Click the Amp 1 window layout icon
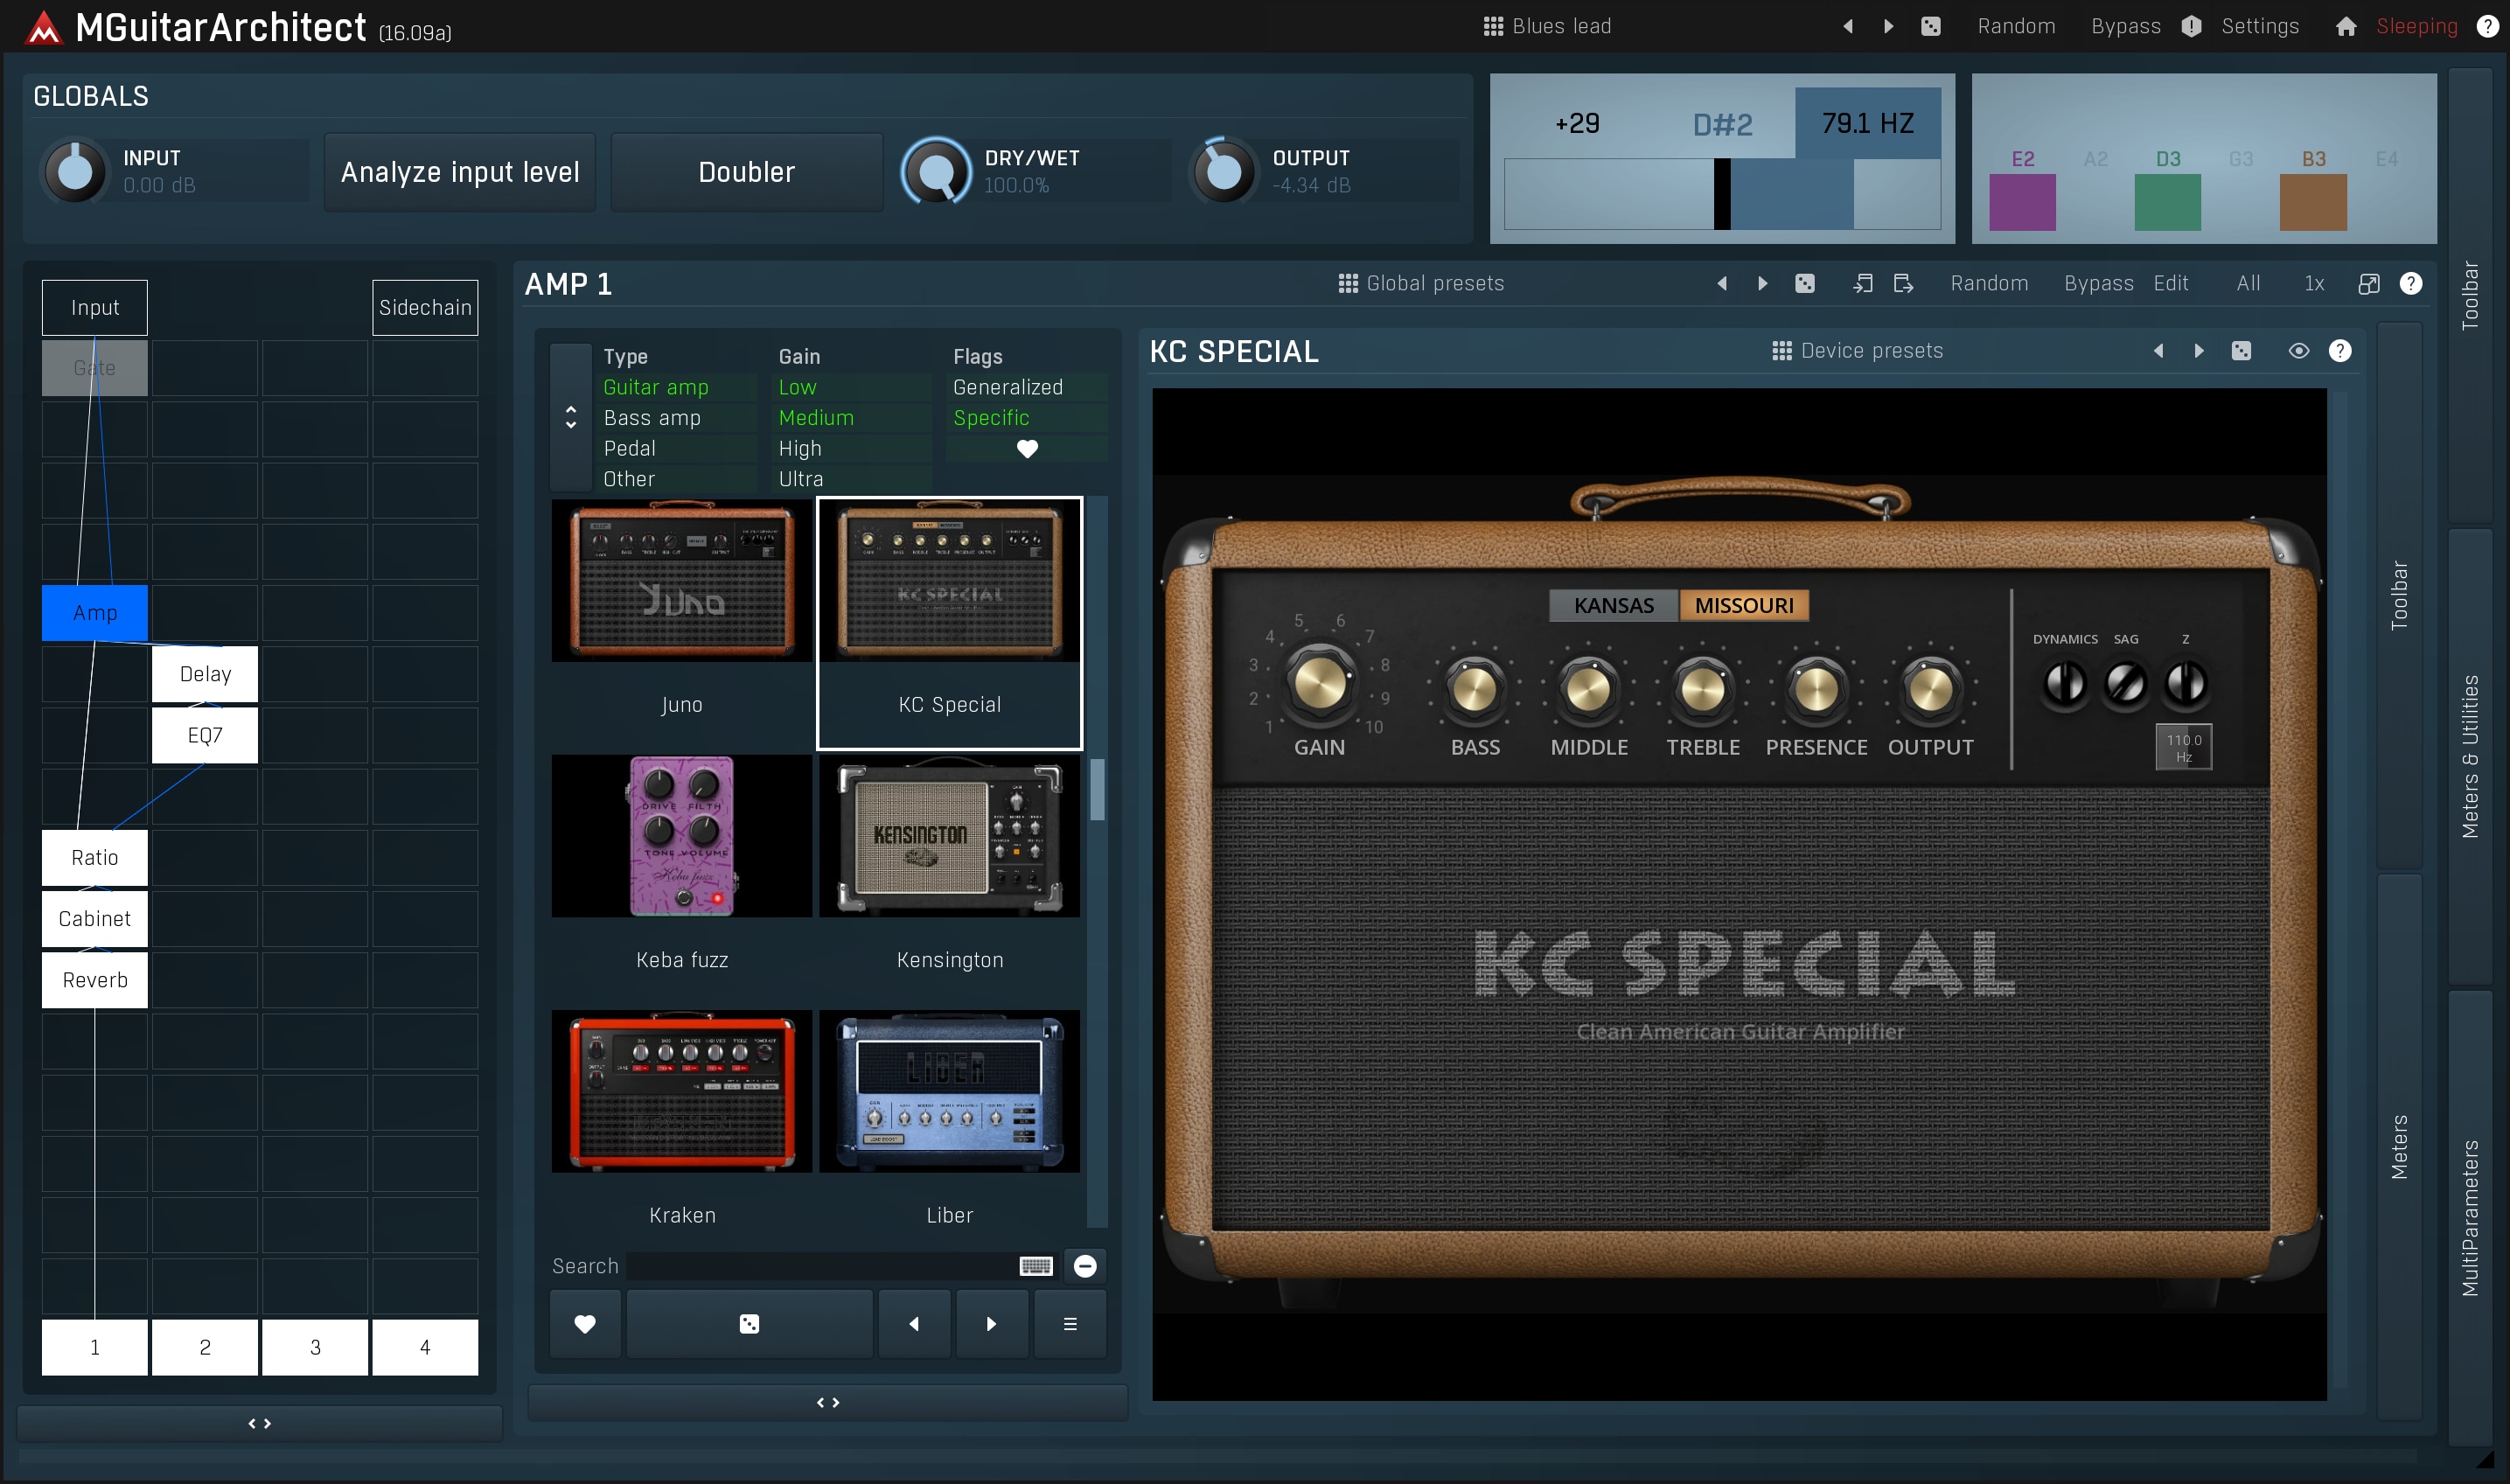This screenshot has height=1484, width=2510. click(x=2368, y=284)
